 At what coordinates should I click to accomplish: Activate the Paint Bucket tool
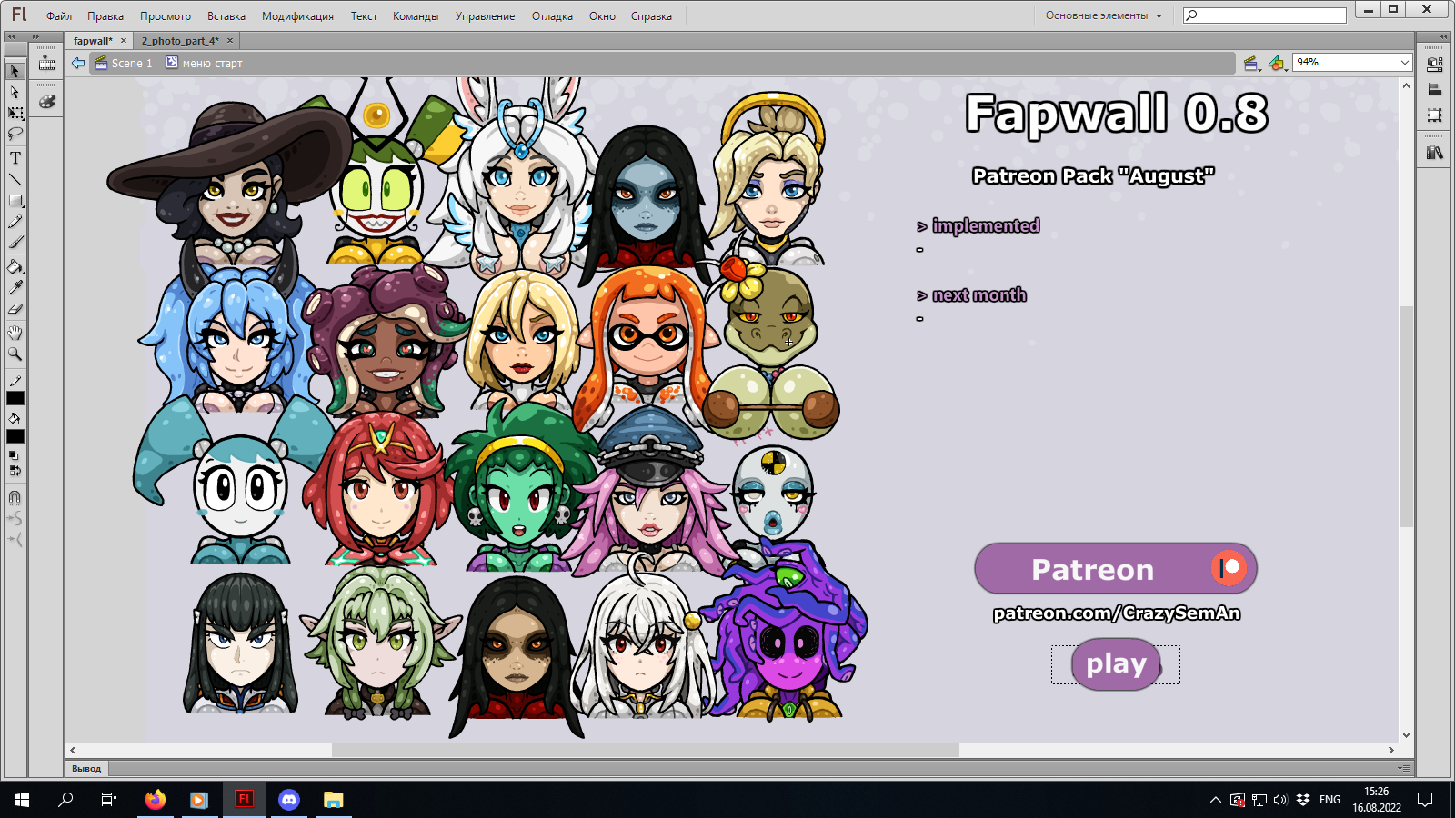coord(15,266)
